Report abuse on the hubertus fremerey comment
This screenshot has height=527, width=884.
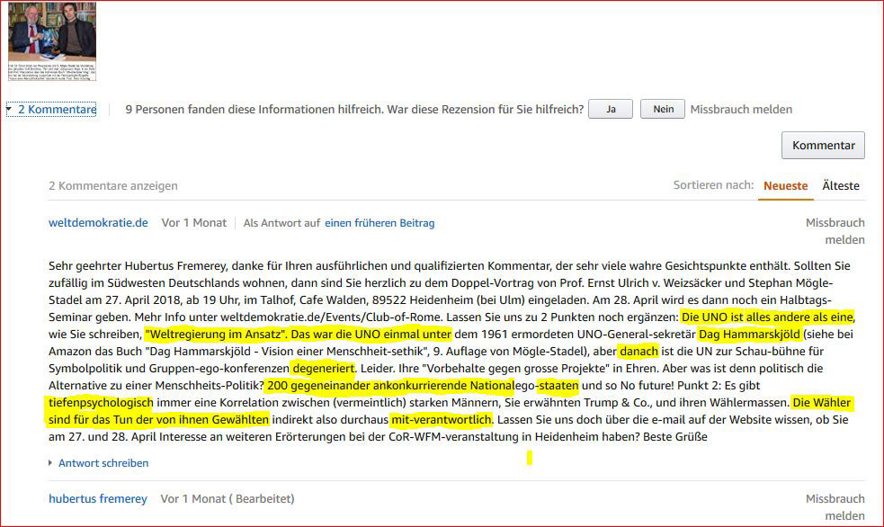835,507
